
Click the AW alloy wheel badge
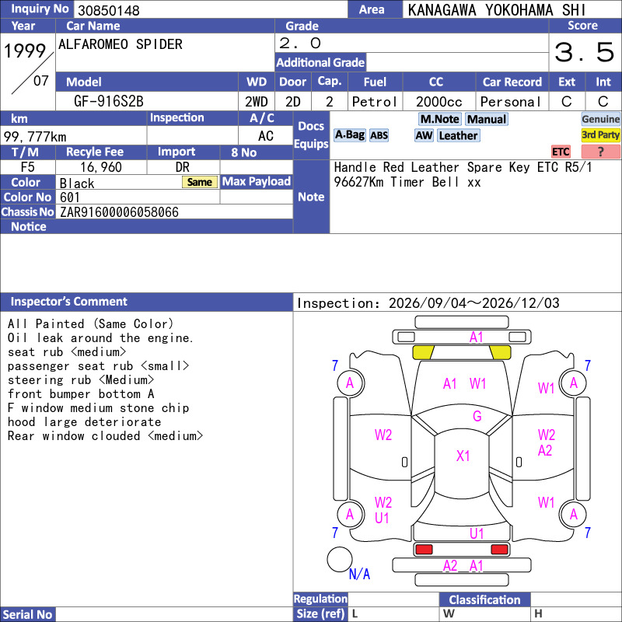click(424, 135)
